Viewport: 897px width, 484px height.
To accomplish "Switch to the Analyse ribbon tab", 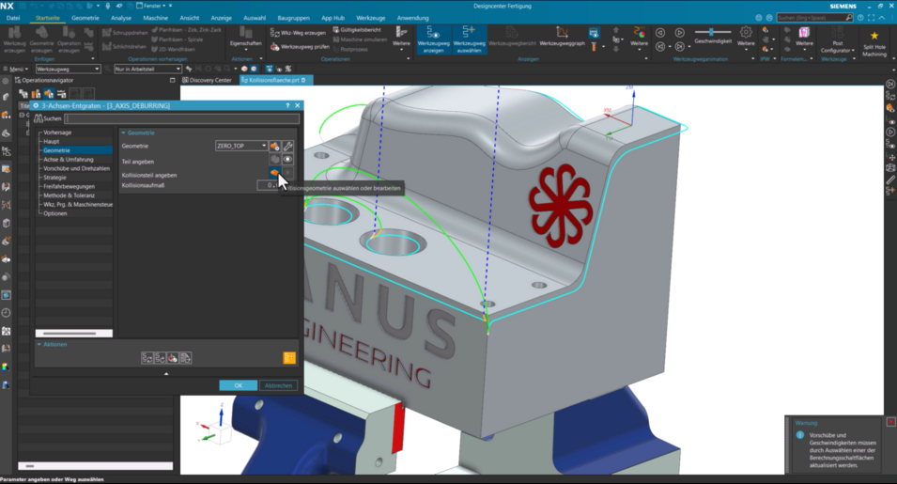I will tap(121, 18).
